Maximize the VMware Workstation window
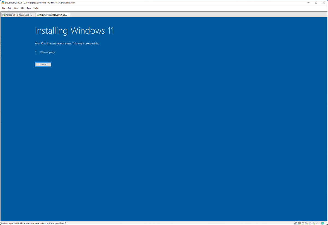Viewport: 328px width, 225px height. point(316,3)
